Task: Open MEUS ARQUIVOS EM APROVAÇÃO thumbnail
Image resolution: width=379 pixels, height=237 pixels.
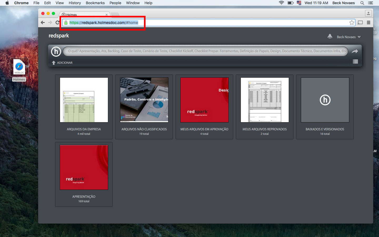Action: tap(205, 100)
